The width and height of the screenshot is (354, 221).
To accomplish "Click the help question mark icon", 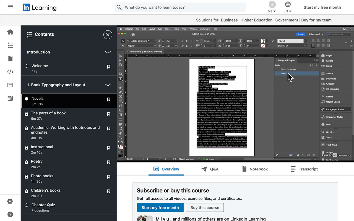I will click(x=10, y=214).
